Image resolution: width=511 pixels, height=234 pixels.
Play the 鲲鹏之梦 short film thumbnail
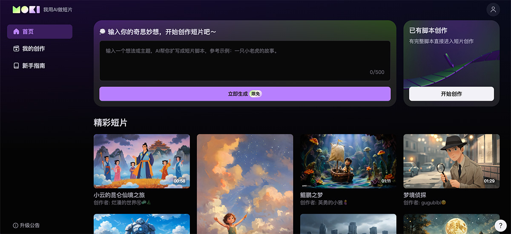pyautogui.click(x=348, y=161)
